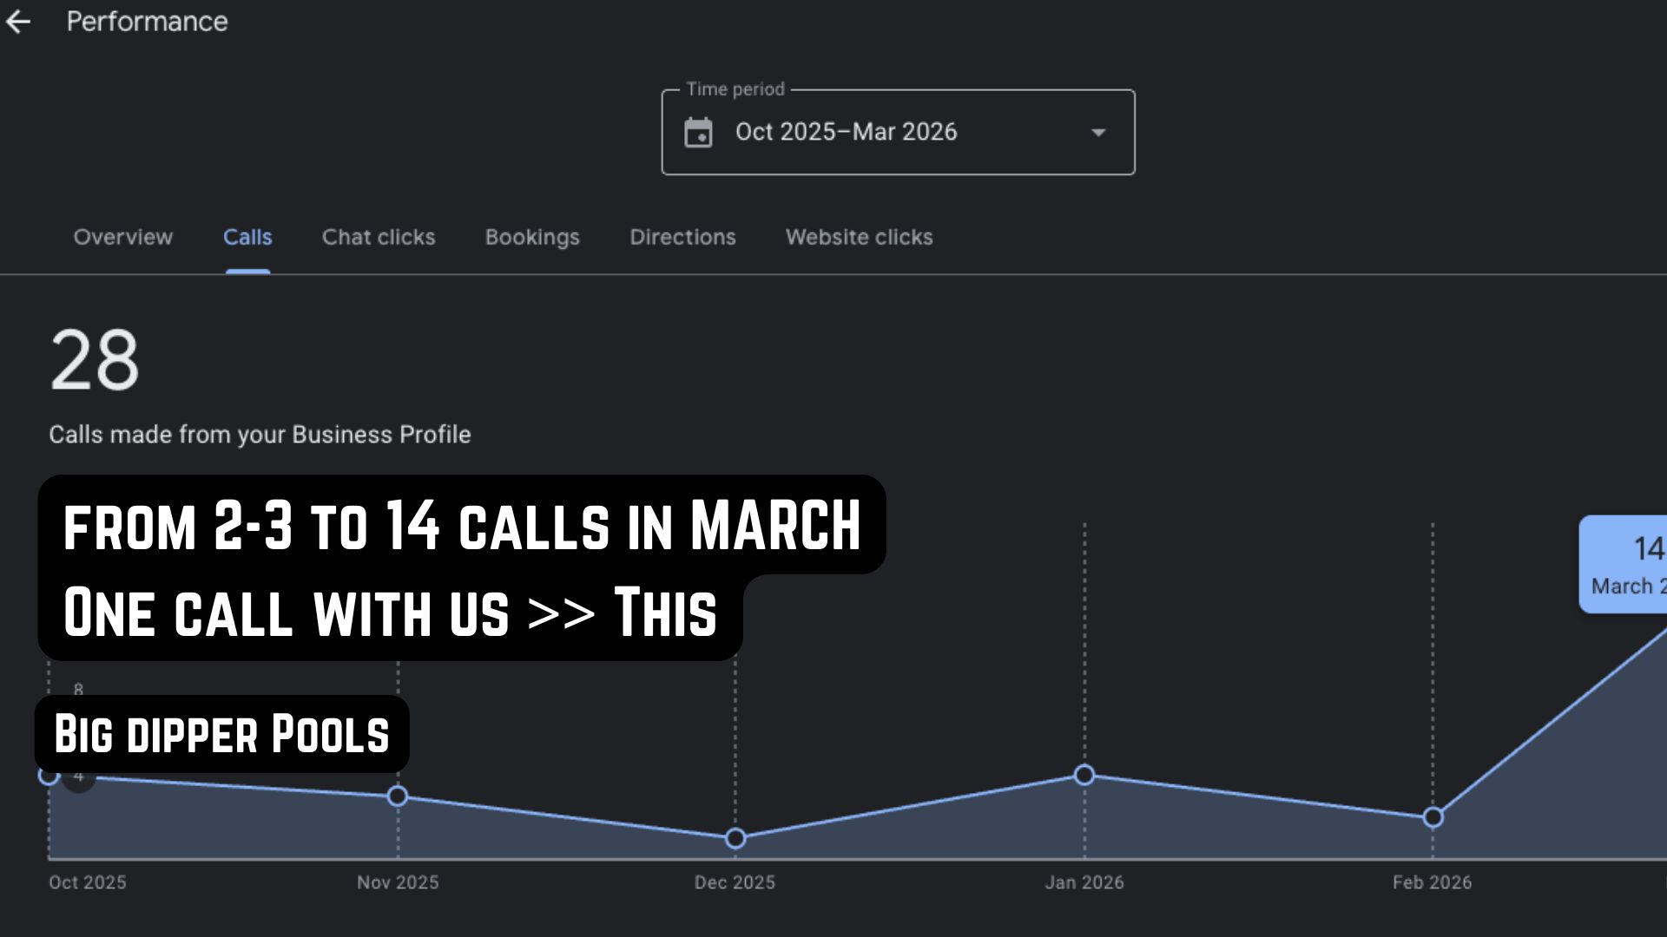
Task: Click the calendar icon in Time period
Action: pos(698,133)
